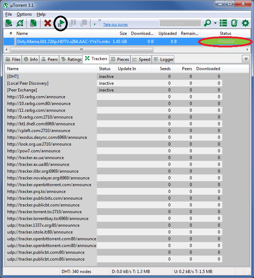Image resolution: width=254 pixels, height=278 pixels.
Task: Switch to the Pieces tab
Action: (x=120, y=59)
